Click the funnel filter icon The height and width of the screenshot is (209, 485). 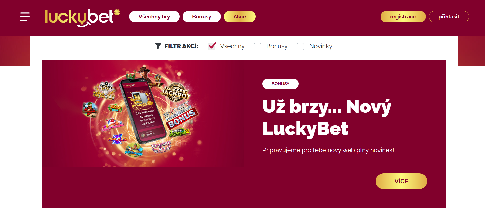(158, 46)
